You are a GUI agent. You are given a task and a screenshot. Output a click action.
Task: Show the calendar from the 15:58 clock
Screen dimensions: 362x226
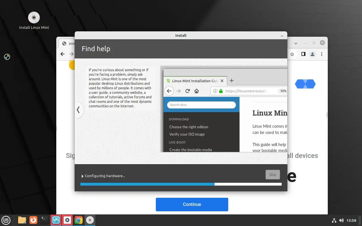click(x=351, y=220)
